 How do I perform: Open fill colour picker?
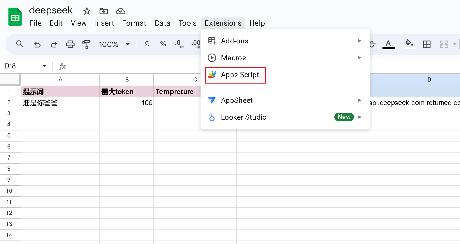click(409, 44)
